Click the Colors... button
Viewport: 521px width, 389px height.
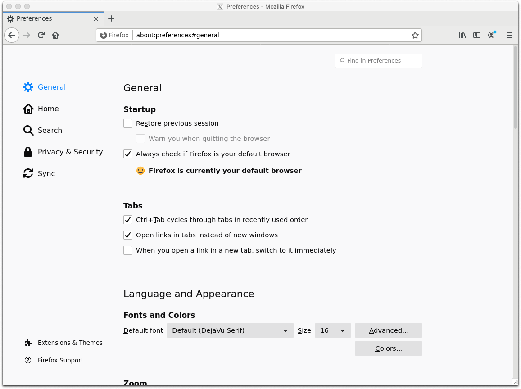coord(389,348)
